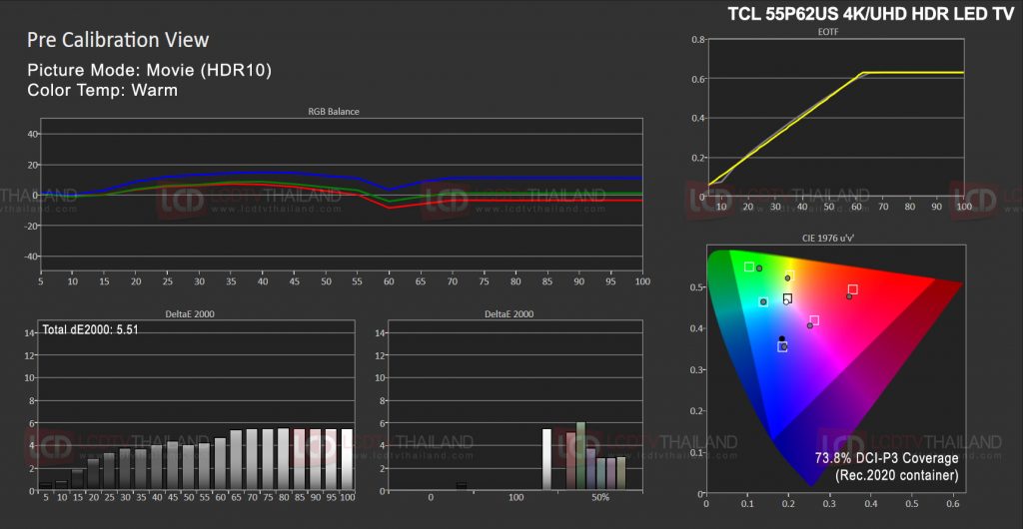Click the blue target square in the CIE diagram
This screenshot has height=529, width=1023.
click(782, 347)
